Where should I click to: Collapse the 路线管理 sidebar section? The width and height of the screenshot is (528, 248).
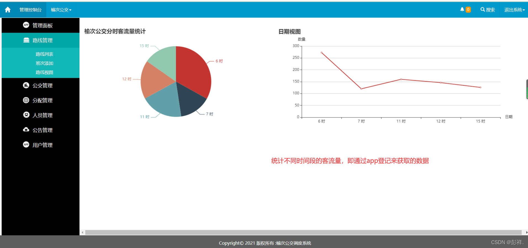pos(41,40)
